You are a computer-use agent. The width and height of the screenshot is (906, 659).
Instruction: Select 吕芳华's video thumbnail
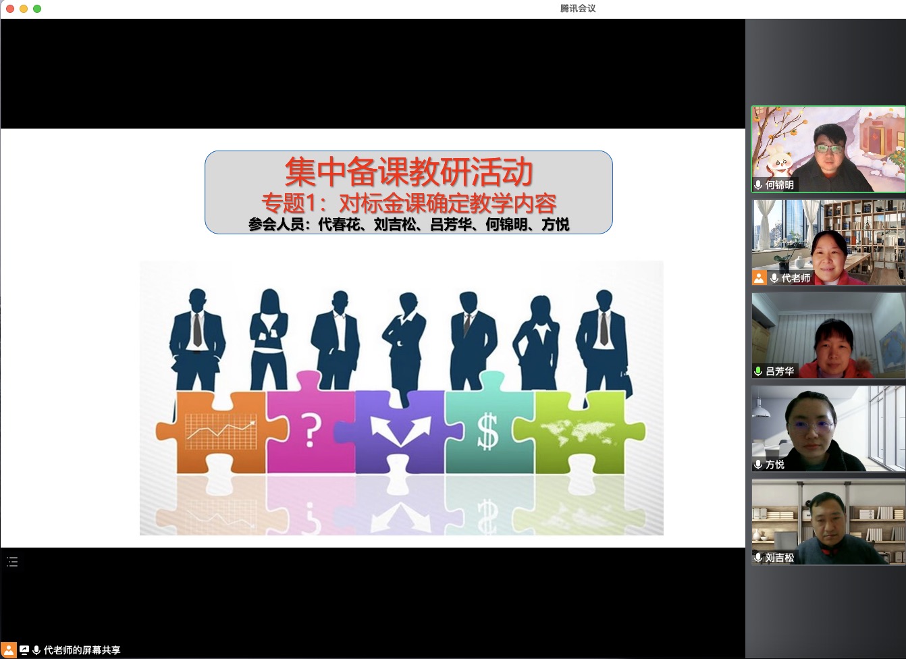pos(828,335)
